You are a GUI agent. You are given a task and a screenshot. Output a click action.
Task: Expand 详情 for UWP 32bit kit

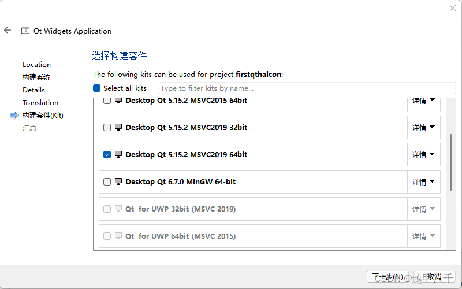tap(424, 209)
